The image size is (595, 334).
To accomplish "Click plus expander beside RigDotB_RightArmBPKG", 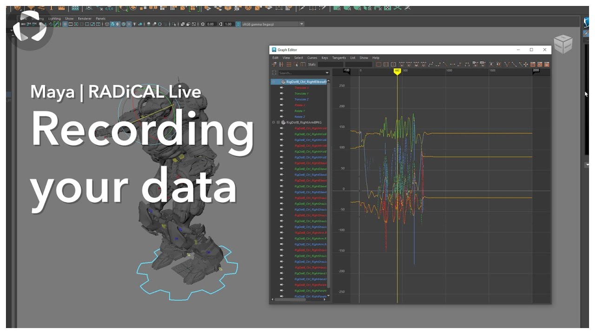I will [x=278, y=122].
